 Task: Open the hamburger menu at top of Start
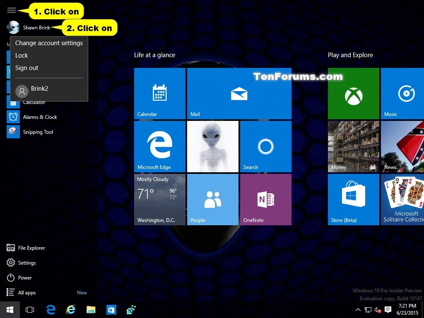[11, 10]
